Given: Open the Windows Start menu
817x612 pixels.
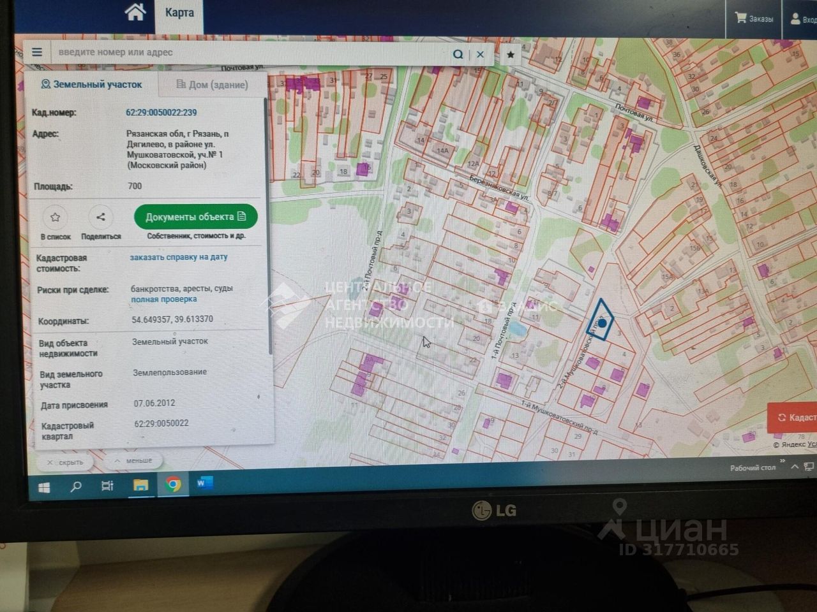Looking at the screenshot, I should coord(43,488).
